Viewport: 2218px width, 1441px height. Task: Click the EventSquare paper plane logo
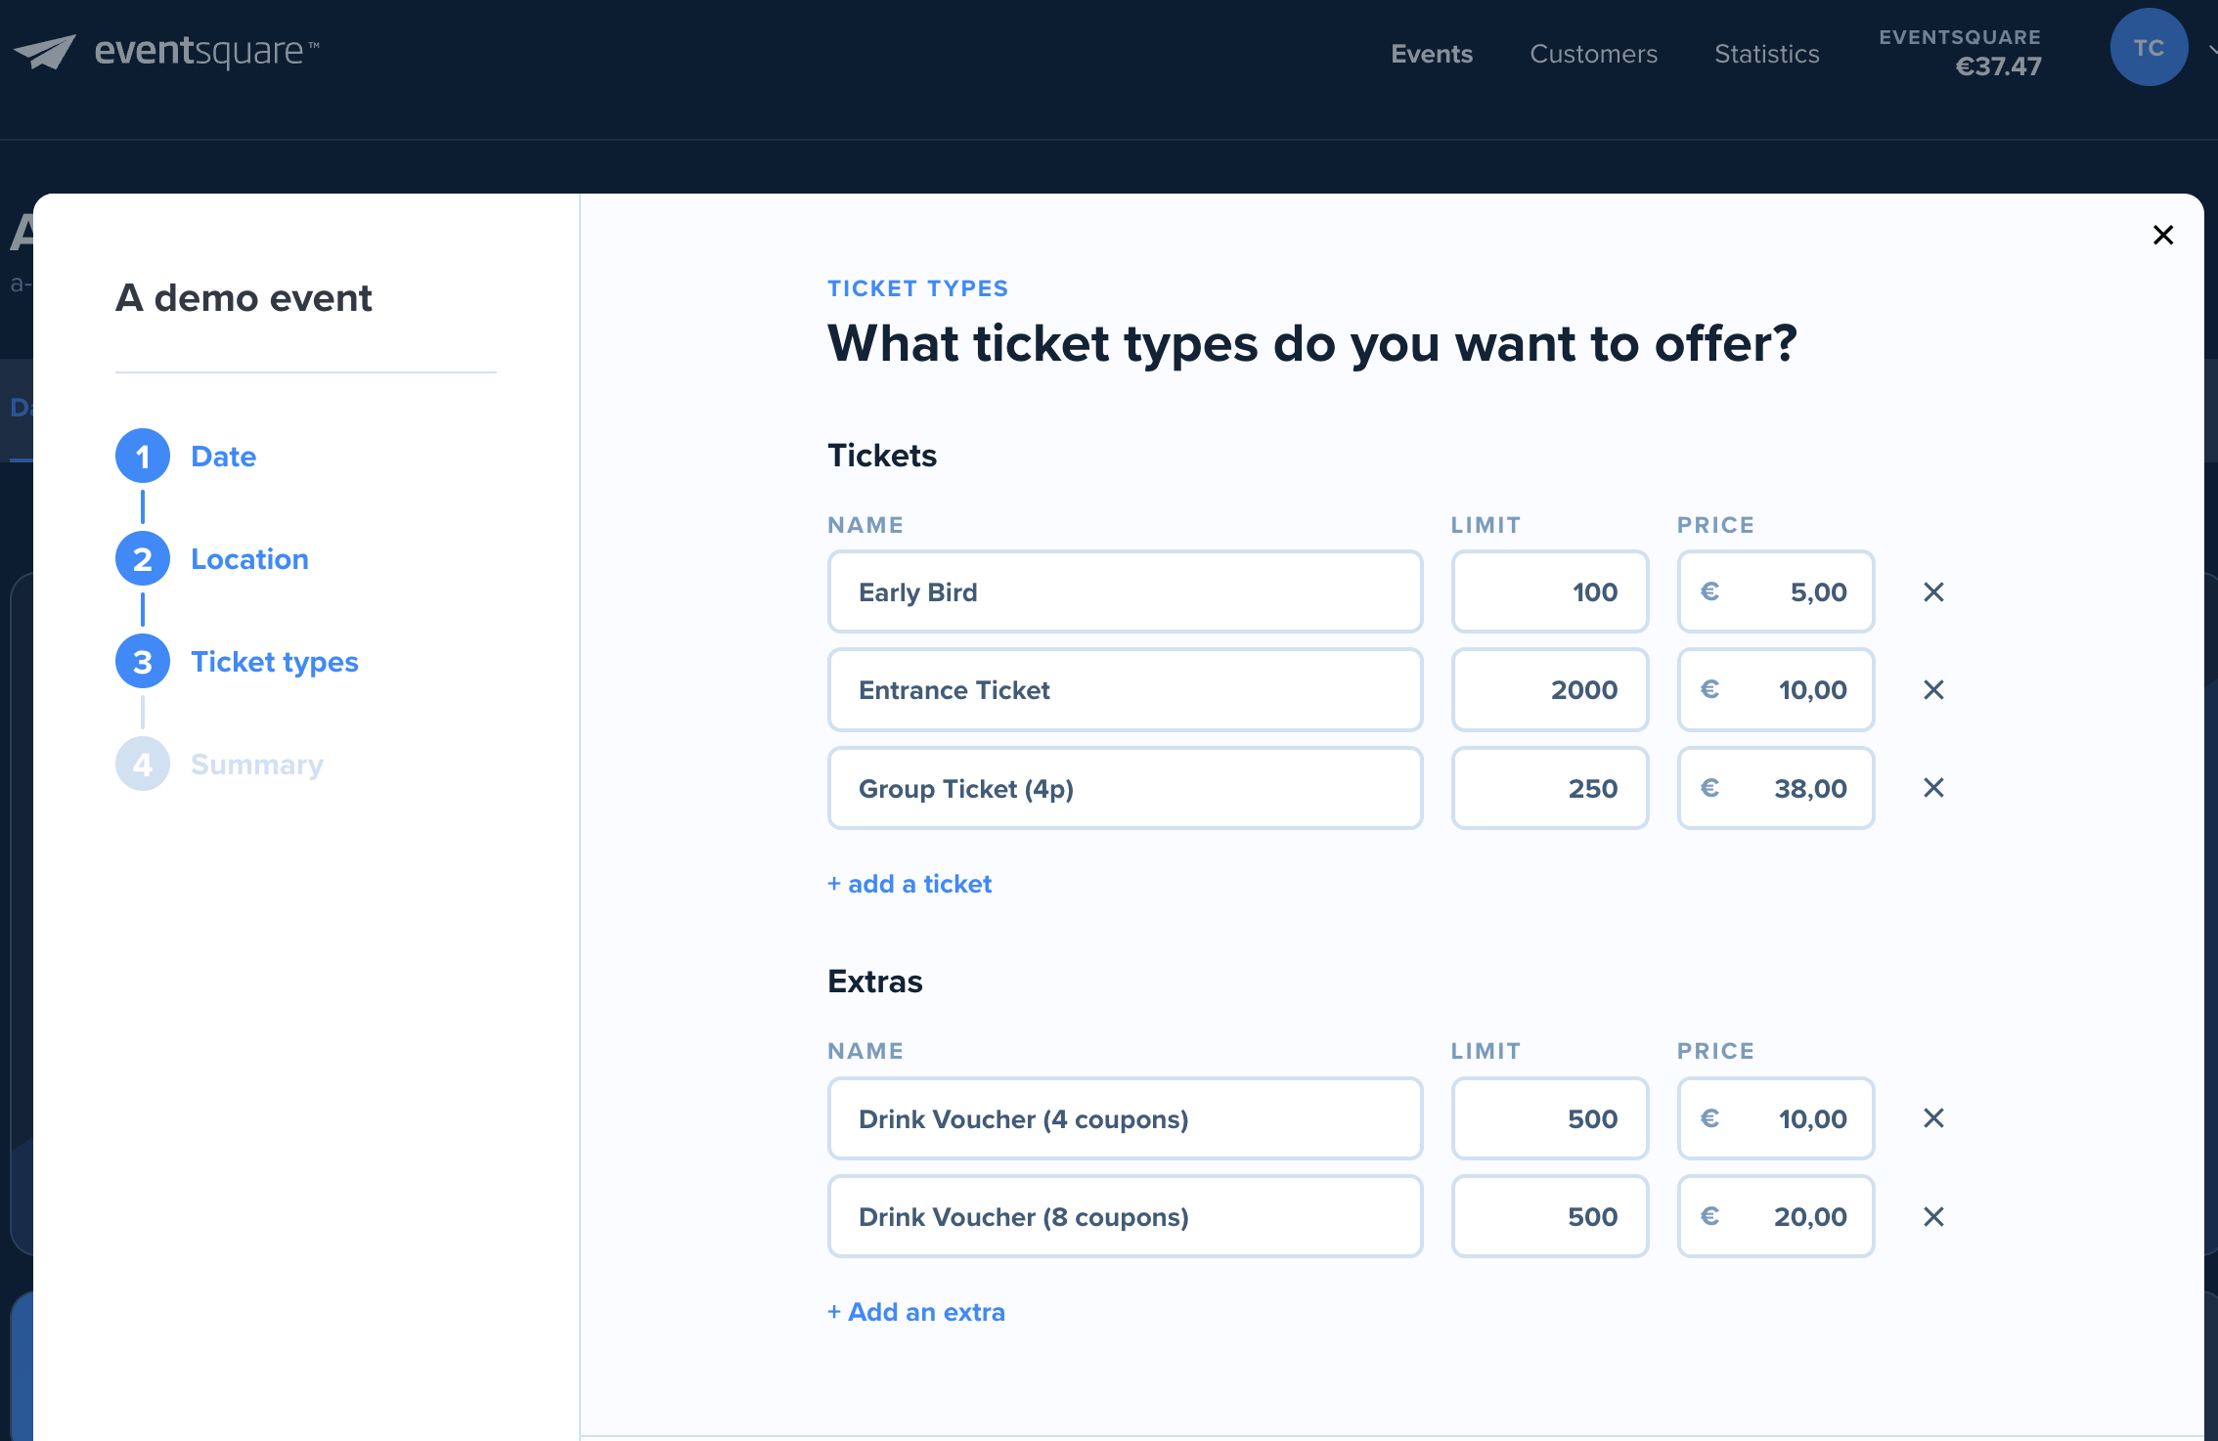(x=46, y=49)
